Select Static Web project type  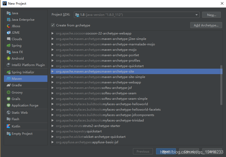[26, 112]
